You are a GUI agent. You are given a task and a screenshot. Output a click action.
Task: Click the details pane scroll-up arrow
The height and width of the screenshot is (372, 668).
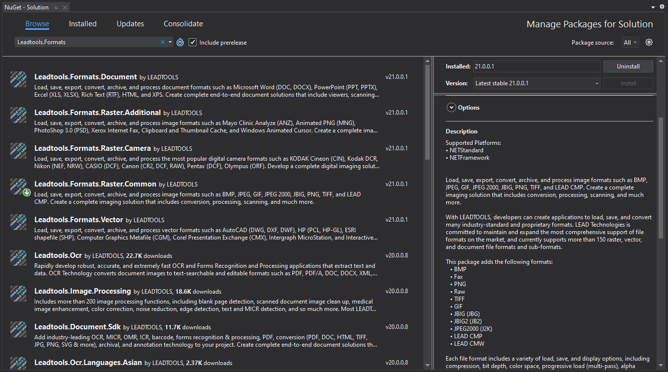point(661,61)
